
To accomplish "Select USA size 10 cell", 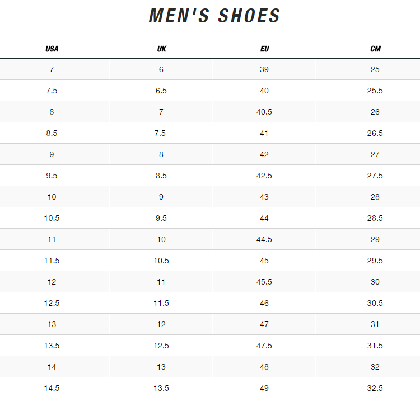I will point(52,197).
